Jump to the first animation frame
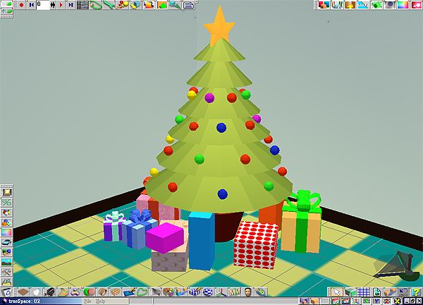The width and height of the screenshot is (423, 305). click(x=30, y=4)
